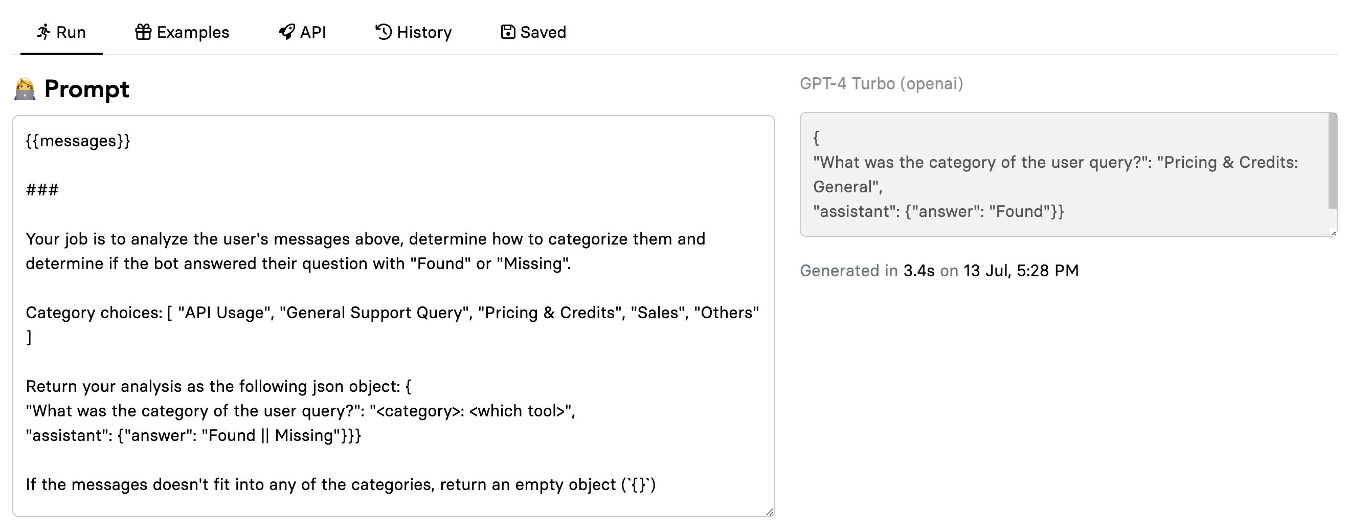Click the running person icon on Run tab
Image resolution: width=1348 pixels, height=532 pixels.
(x=43, y=32)
